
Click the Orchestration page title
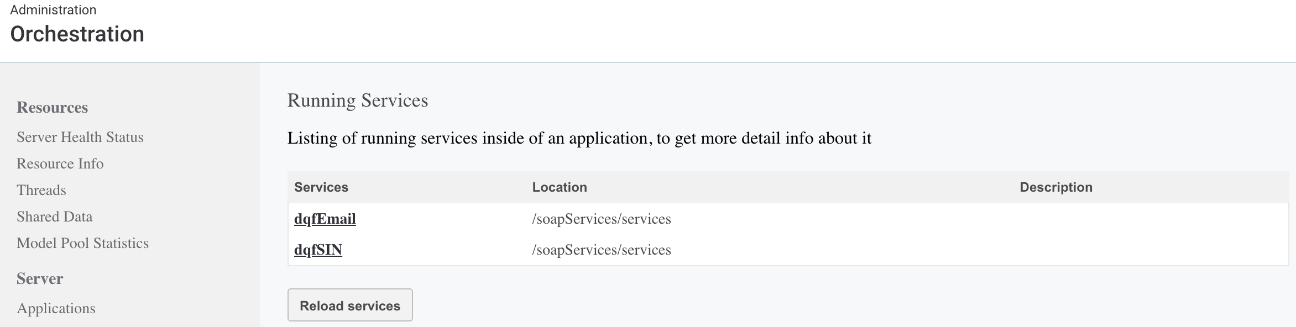[x=77, y=34]
